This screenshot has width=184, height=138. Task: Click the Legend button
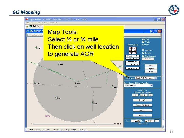(151, 68)
